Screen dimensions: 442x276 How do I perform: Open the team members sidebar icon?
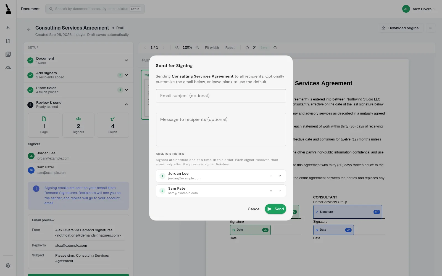tap(8, 67)
